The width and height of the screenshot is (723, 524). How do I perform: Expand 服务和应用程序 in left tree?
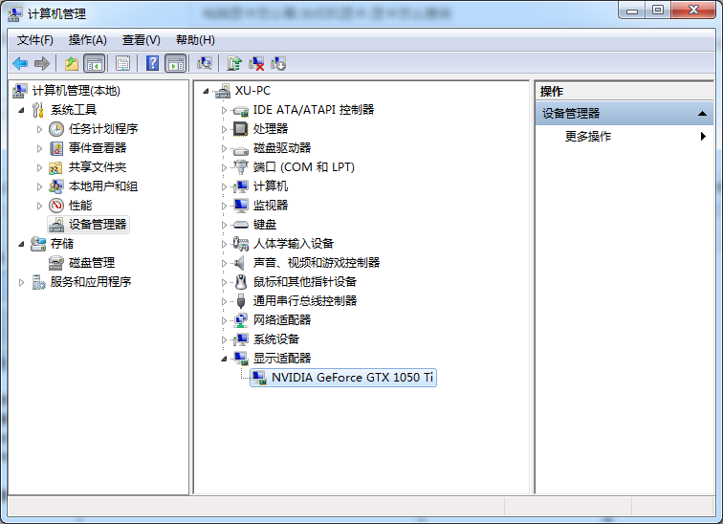pyautogui.click(x=22, y=282)
